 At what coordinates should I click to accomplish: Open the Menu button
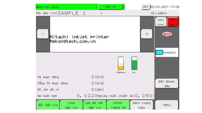pyautogui.click(x=167, y=105)
